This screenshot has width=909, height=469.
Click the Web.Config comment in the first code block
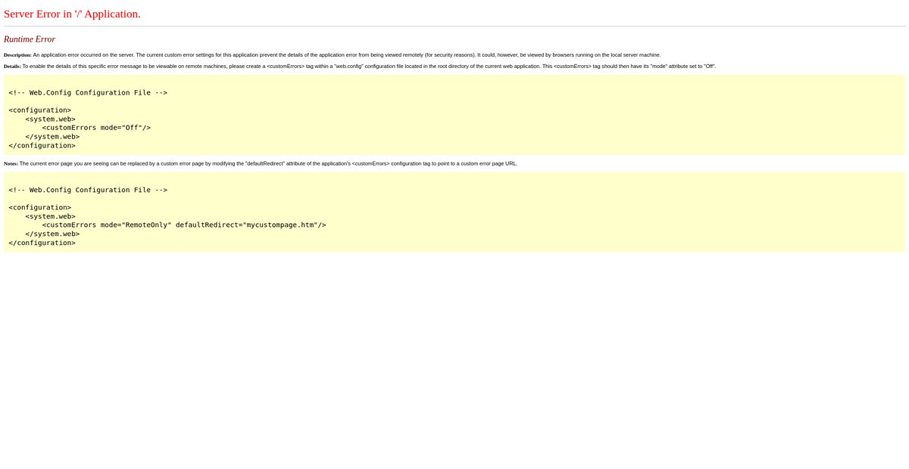click(88, 92)
